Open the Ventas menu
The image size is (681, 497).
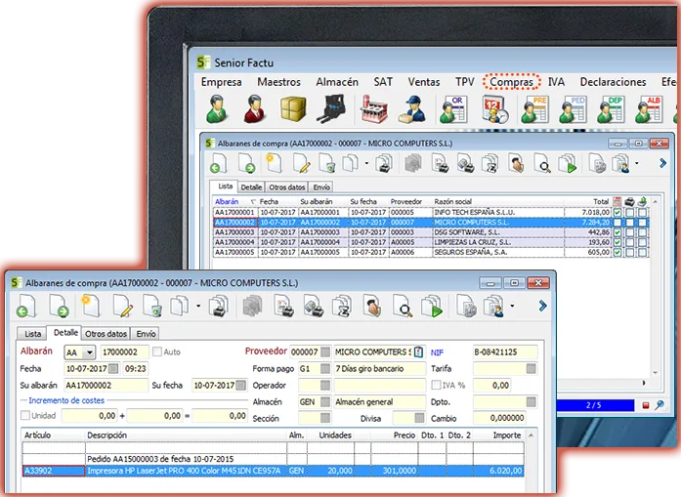424,82
